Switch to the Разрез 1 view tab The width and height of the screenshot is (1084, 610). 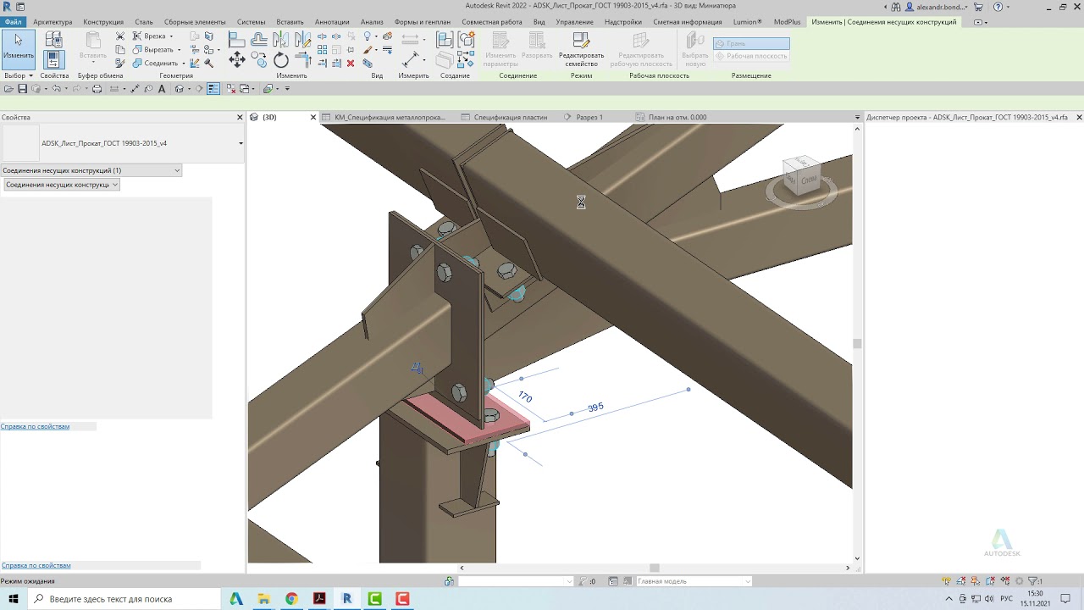(x=589, y=117)
